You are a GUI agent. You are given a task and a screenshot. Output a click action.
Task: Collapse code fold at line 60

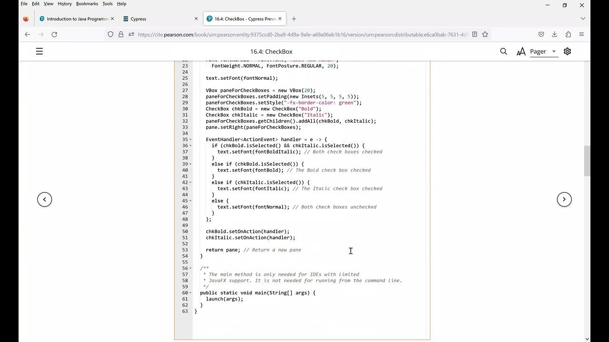point(190,293)
